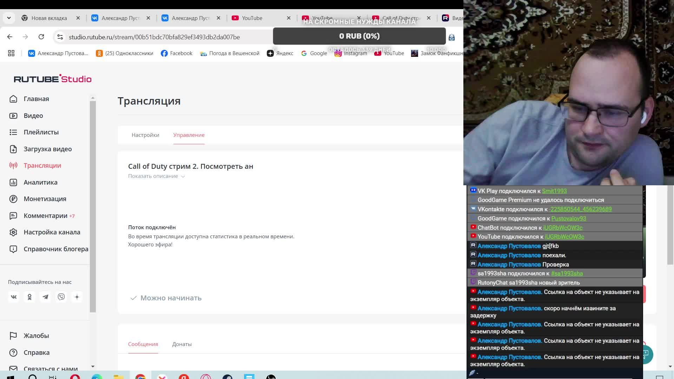Open the Главная home sidebar icon
Image resolution: width=674 pixels, height=379 pixels.
(x=13, y=99)
